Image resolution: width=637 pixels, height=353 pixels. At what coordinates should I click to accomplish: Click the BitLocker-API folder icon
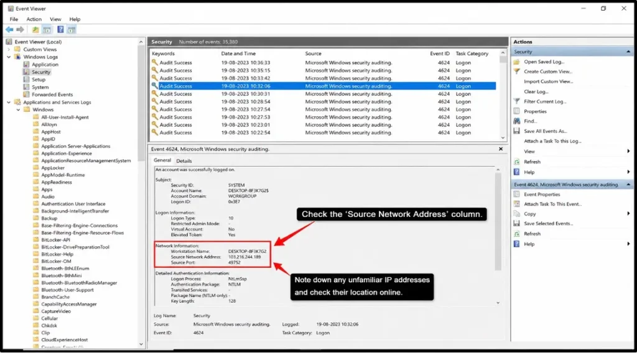point(35,240)
